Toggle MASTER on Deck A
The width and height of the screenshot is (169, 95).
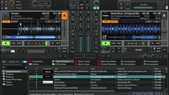pos(14,22)
